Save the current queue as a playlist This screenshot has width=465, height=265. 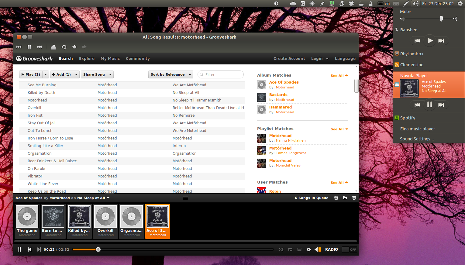tap(336, 198)
